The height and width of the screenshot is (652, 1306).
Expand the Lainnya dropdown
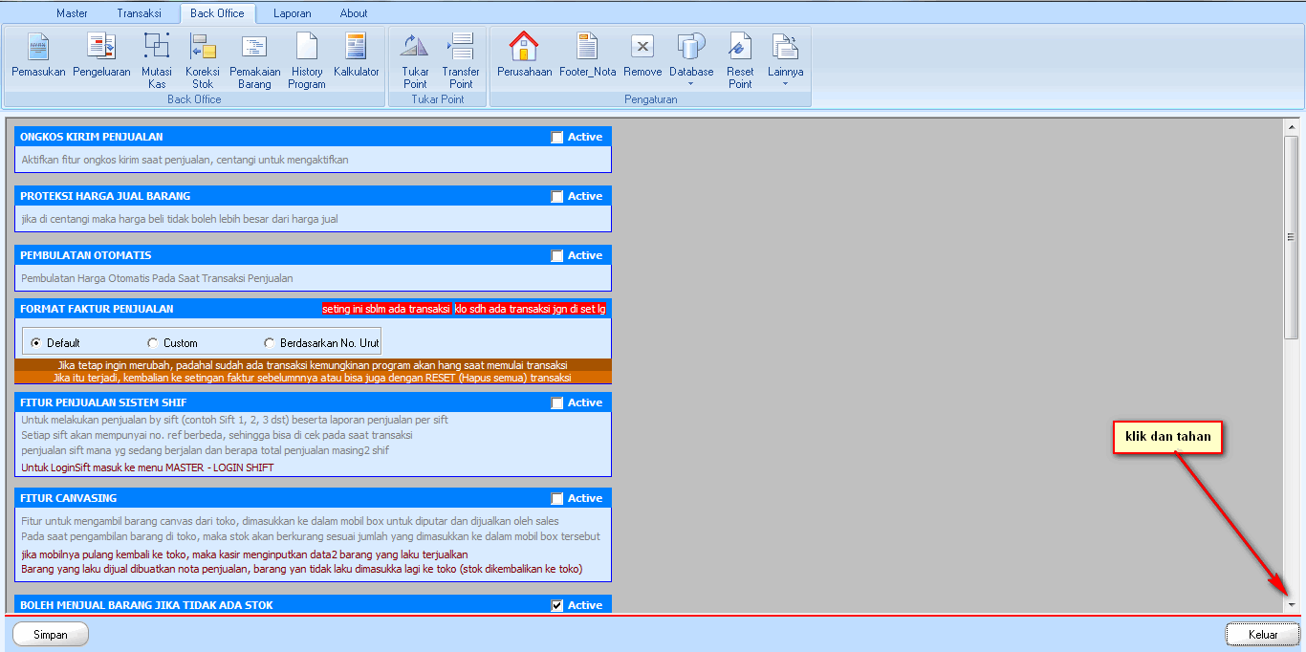click(785, 60)
